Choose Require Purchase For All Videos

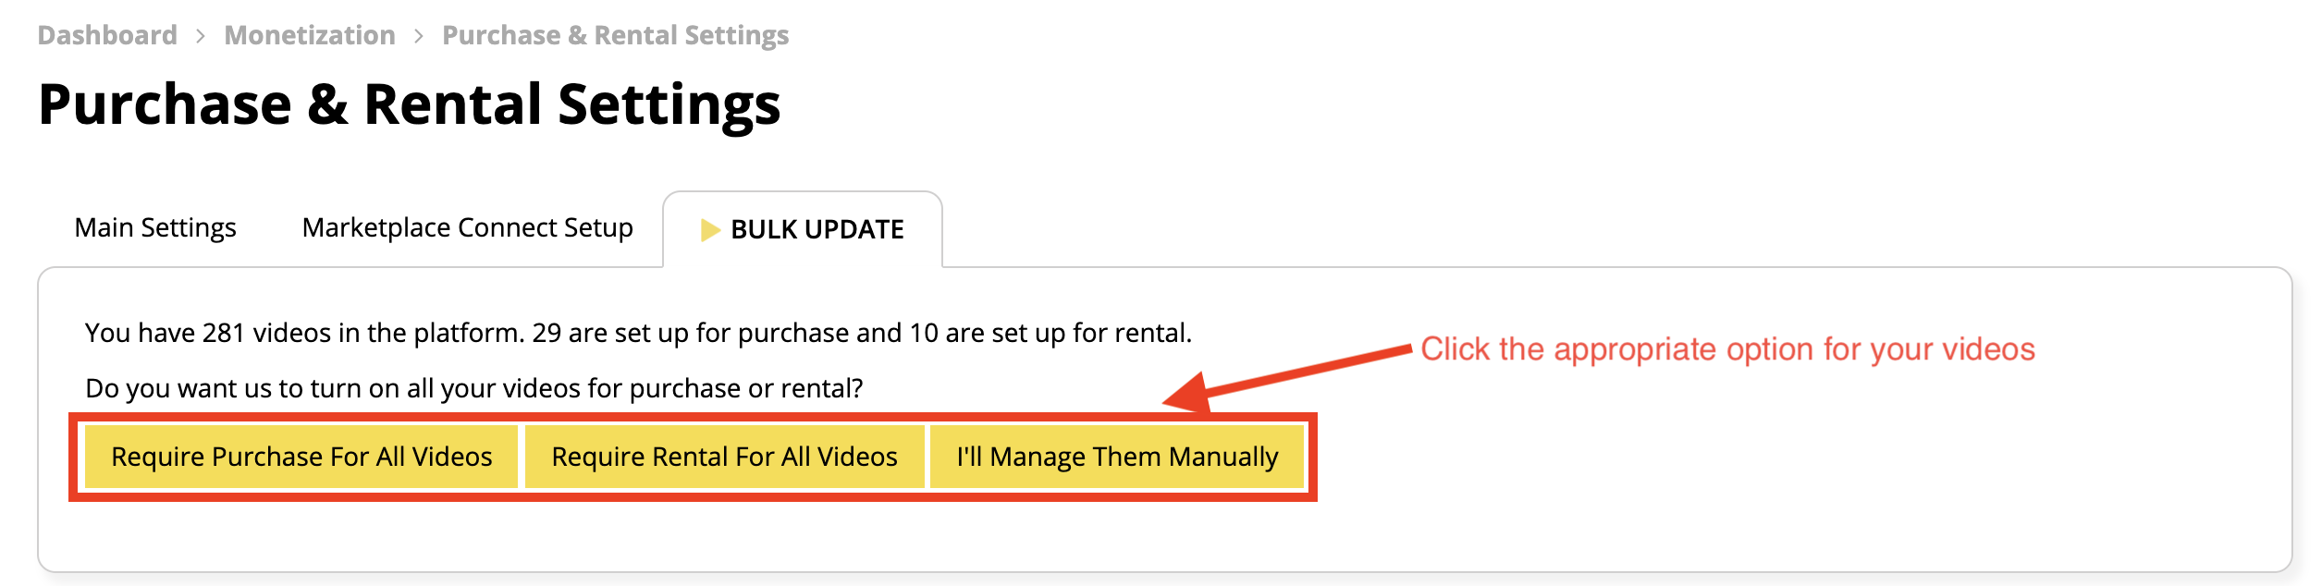301,457
